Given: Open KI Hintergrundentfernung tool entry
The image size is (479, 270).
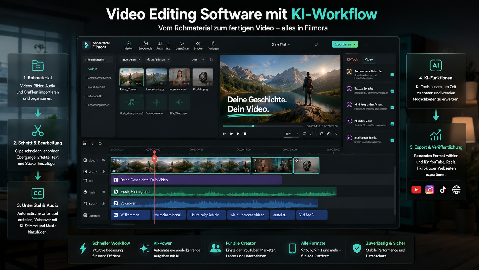Looking at the screenshot, I should 370,106.
